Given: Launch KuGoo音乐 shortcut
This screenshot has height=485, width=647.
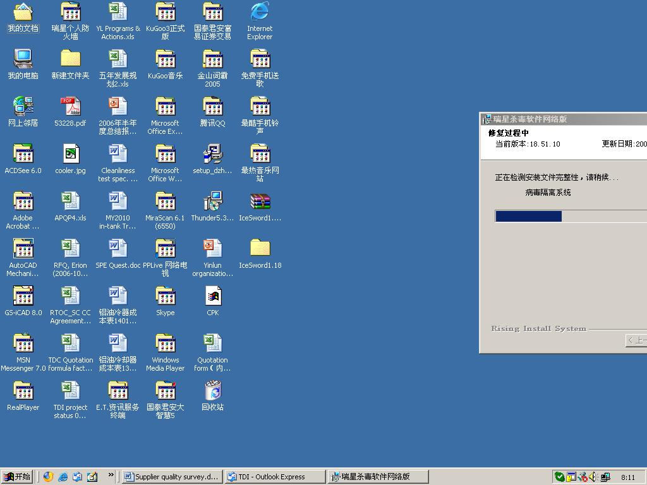Looking at the screenshot, I should (x=165, y=65).
